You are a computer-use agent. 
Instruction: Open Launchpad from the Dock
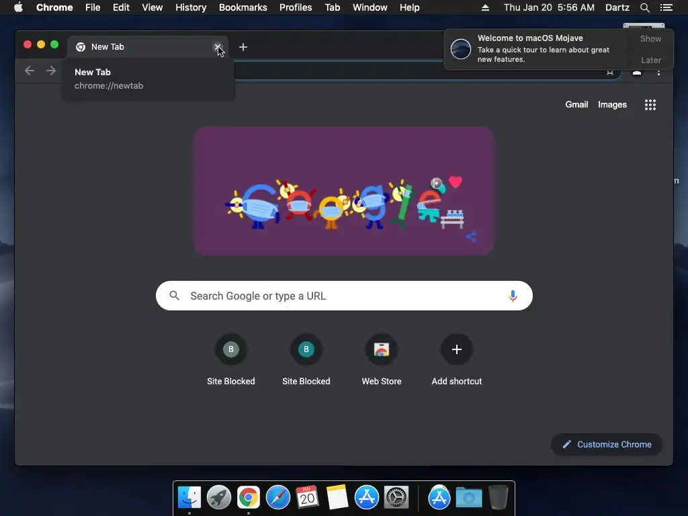[x=219, y=497]
